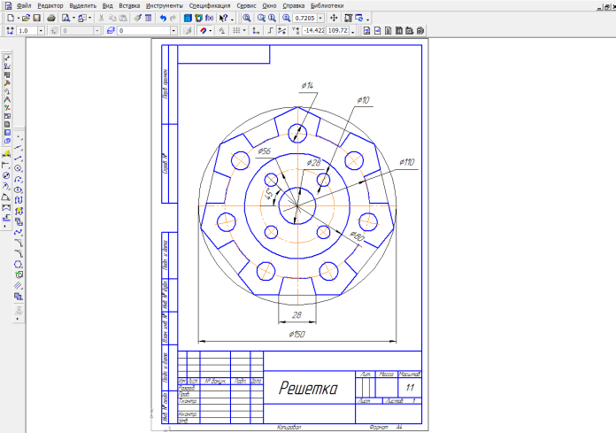Click the Pan view cross-arrows icon
The image size is (616, 433).
334,18
